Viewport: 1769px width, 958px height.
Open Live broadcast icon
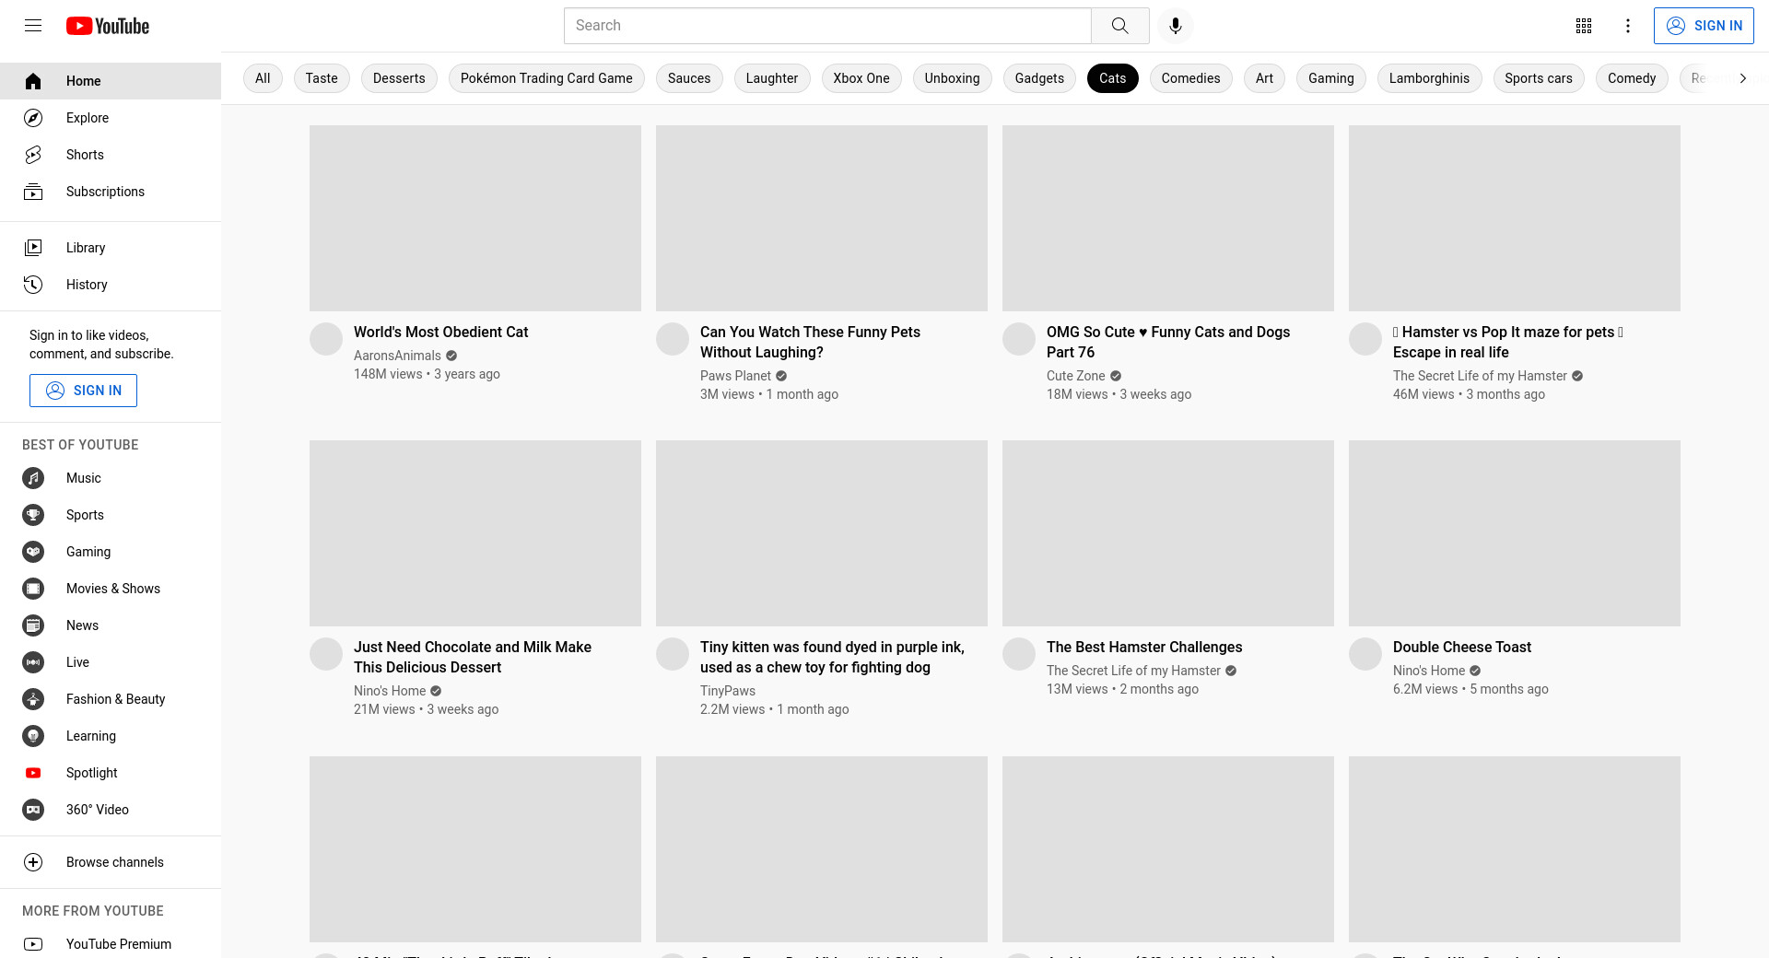[x=33, y=662]
